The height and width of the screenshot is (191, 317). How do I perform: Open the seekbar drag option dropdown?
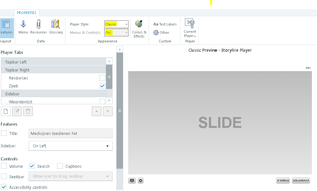(70, 176)
